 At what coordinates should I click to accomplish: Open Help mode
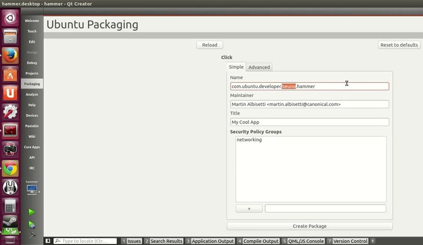point(32,105)
